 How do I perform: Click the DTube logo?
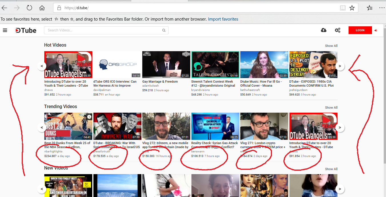click(26, 30)
